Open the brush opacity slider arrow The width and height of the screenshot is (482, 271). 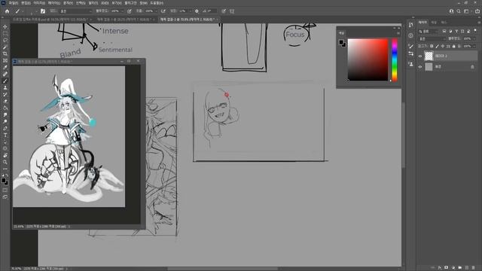click(122, 11)
